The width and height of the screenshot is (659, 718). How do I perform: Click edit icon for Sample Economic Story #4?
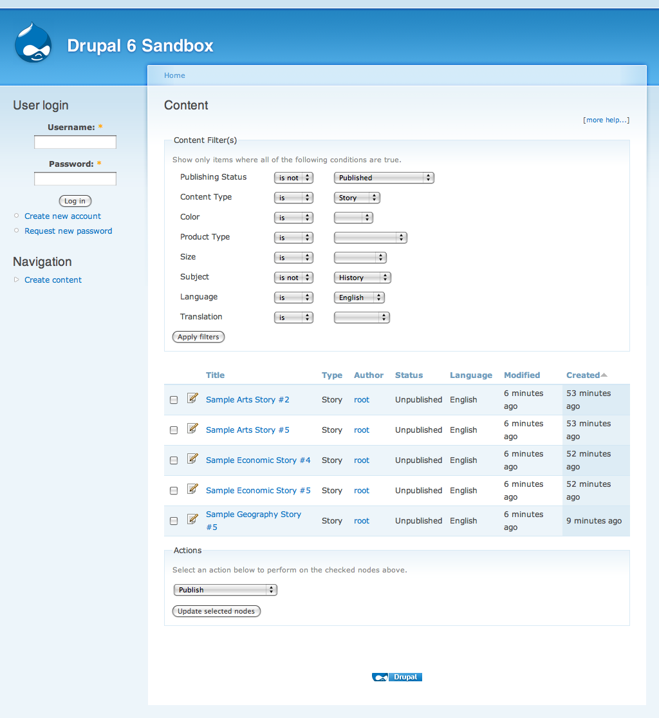pyautogui.click(x=192, y=459)
